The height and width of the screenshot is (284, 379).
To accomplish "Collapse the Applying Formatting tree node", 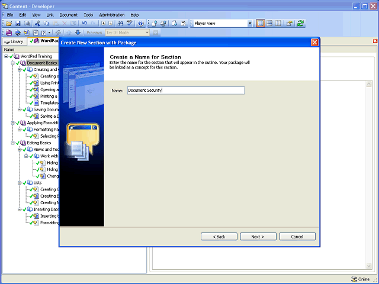I will click(x=13, y=123).
